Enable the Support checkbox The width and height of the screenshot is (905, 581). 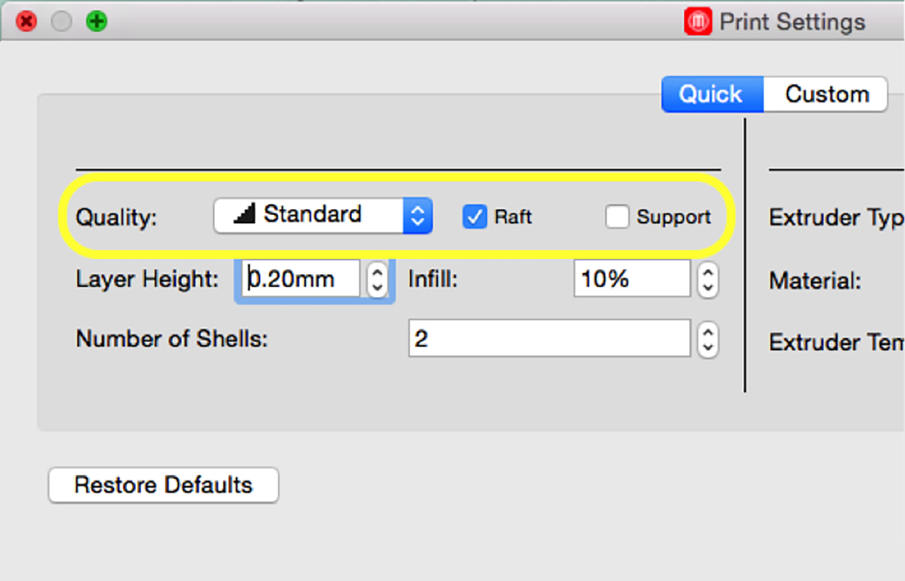pos(617,217)
